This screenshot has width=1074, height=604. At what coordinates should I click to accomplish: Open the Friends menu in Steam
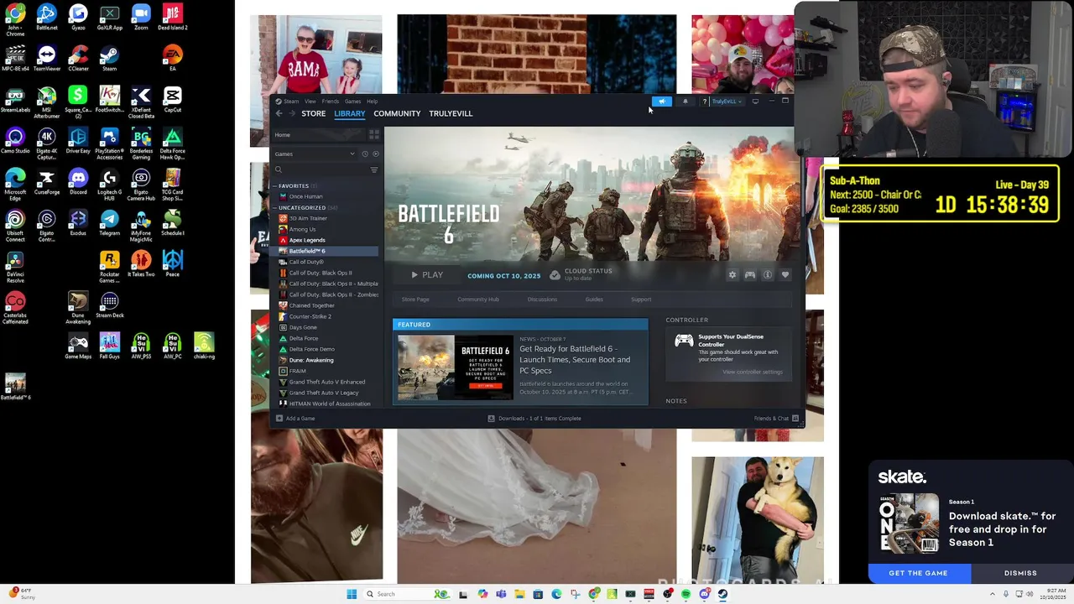[x=331, y=102]
